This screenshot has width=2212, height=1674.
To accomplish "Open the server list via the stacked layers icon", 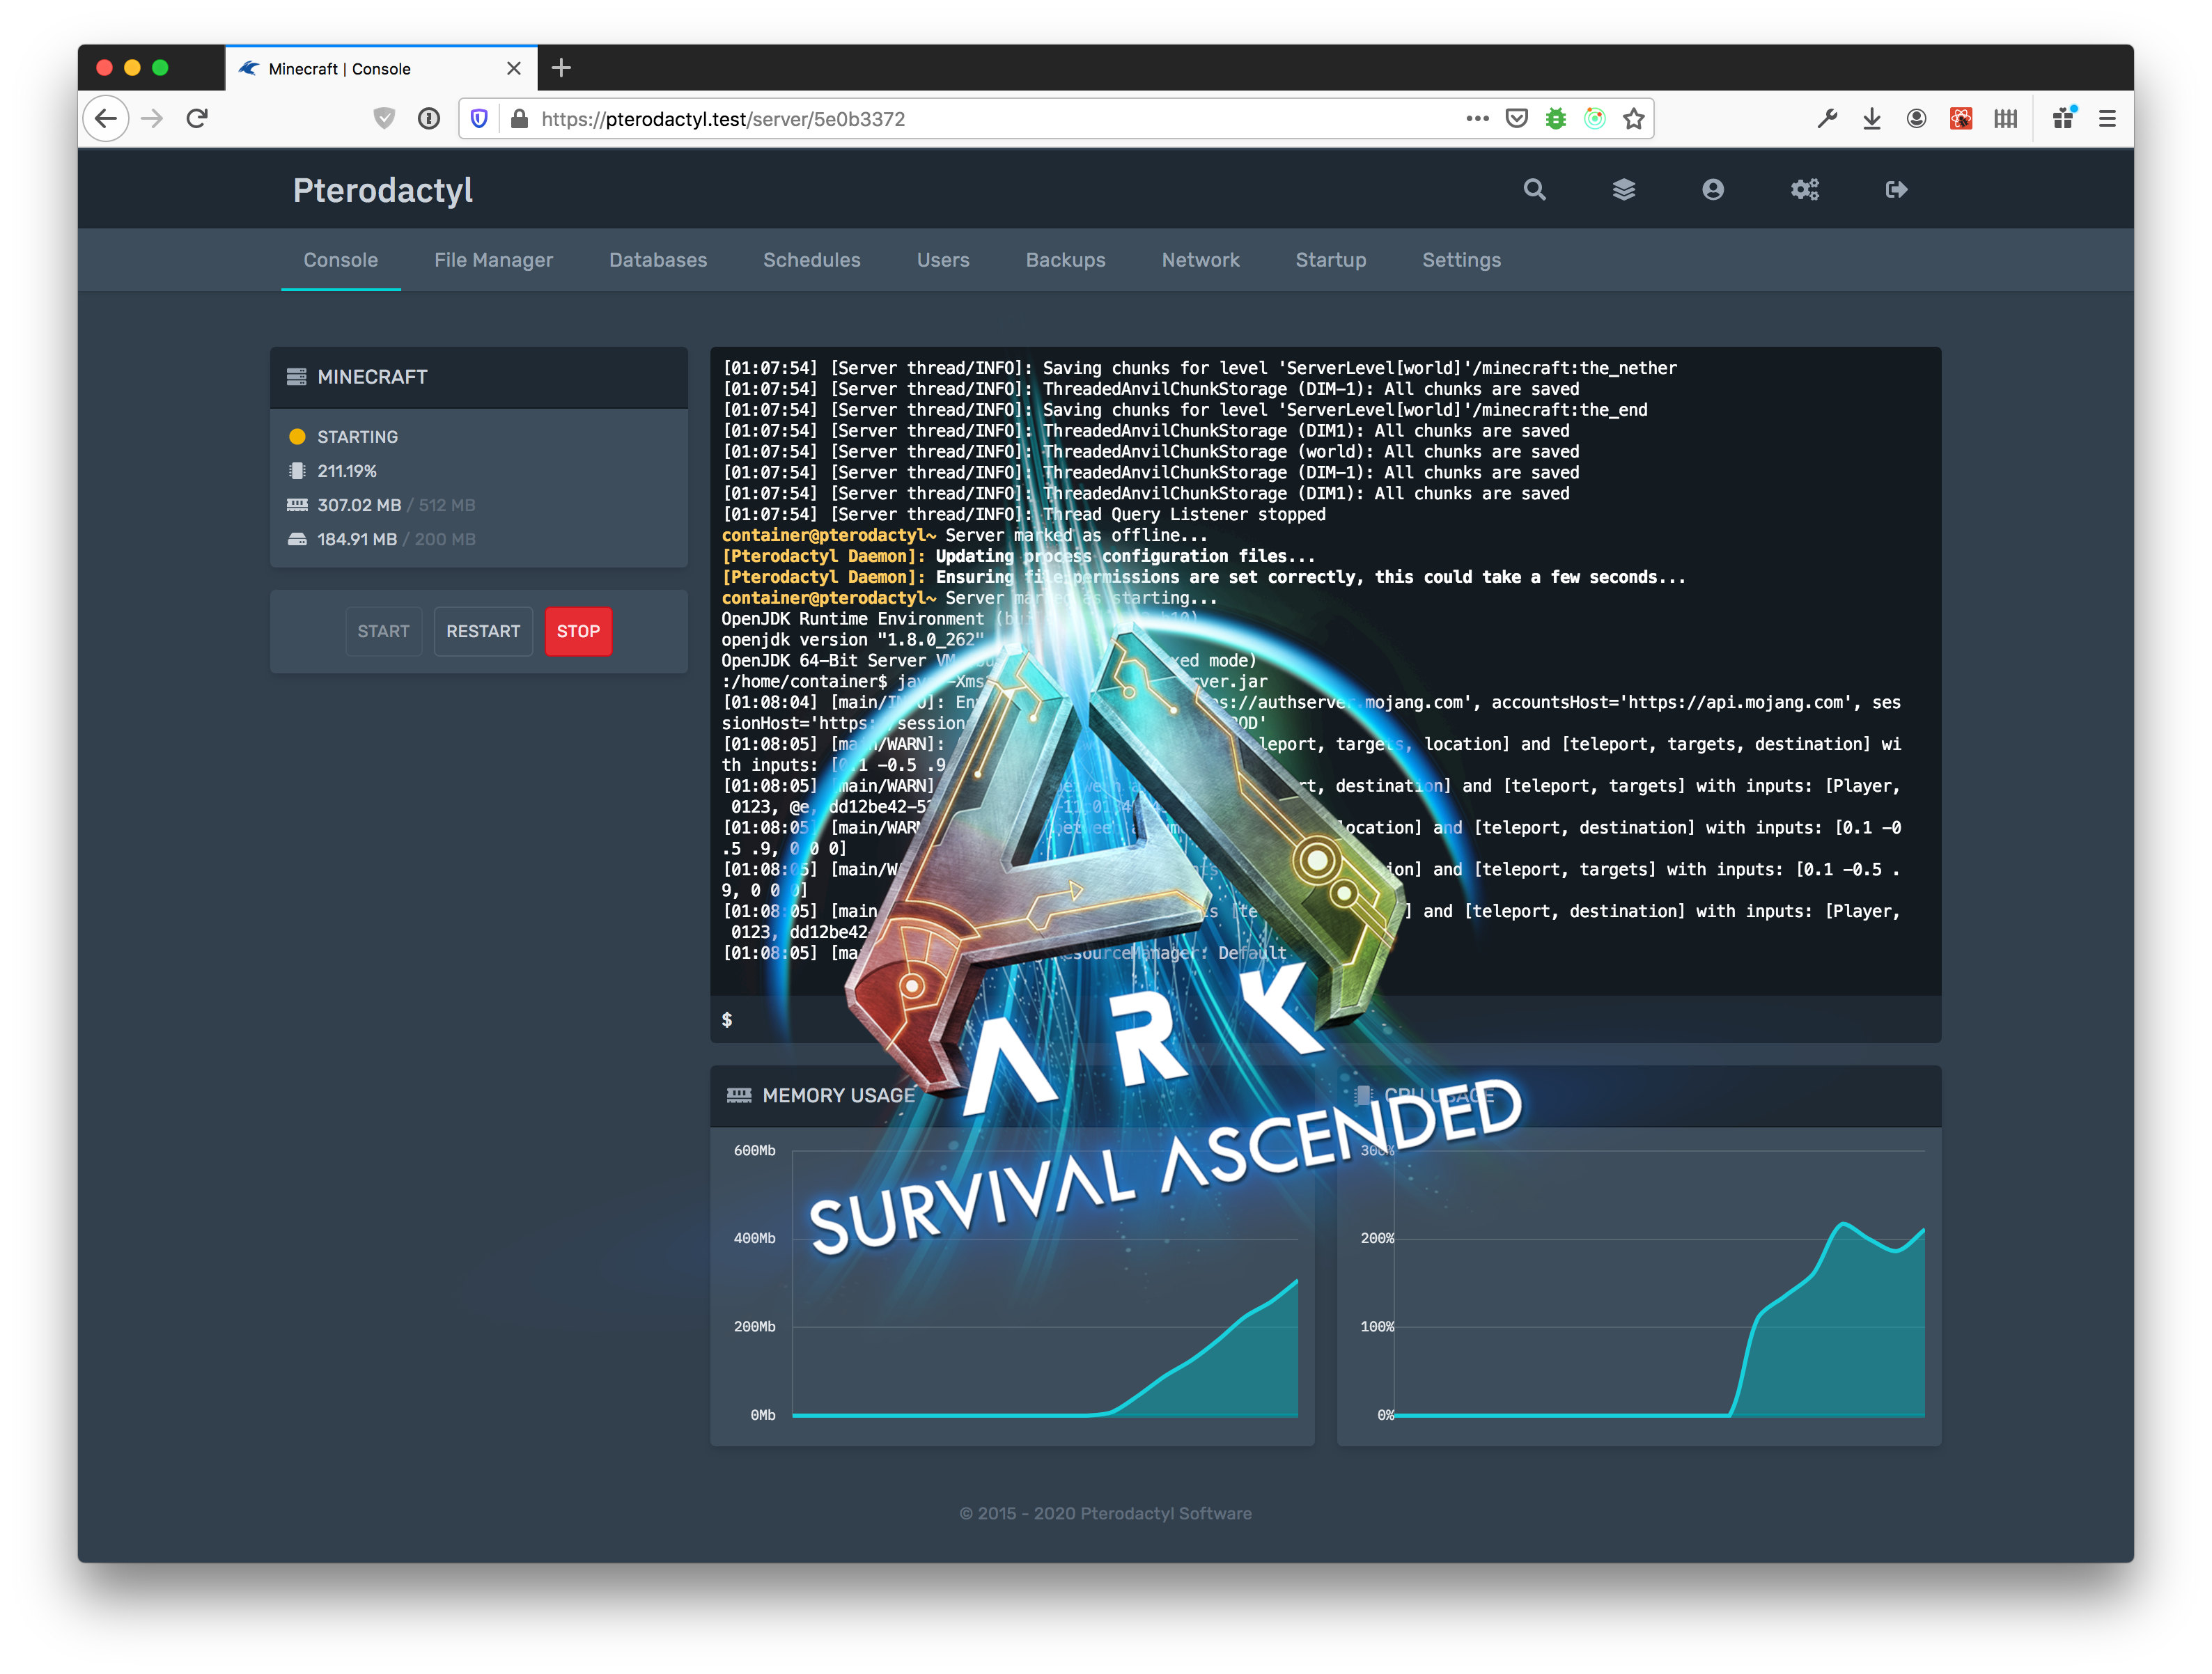I will (x=1624, y=189).
